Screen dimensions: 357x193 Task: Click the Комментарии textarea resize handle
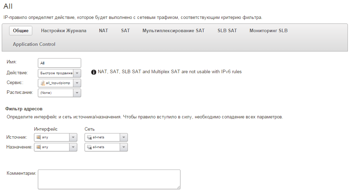pos(179,187)
